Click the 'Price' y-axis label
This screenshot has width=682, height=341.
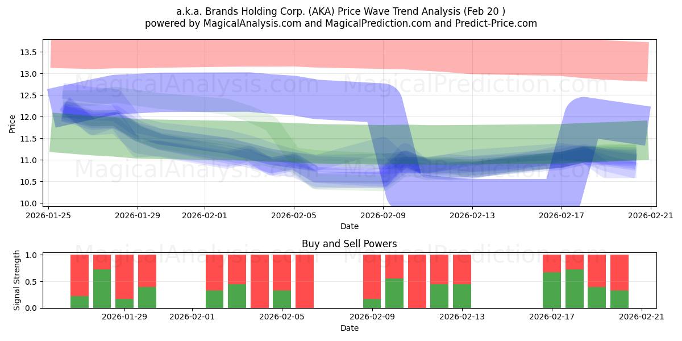[x=13, y=123]
